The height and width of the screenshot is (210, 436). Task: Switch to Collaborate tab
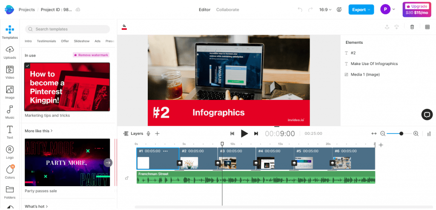pos(228,9)
